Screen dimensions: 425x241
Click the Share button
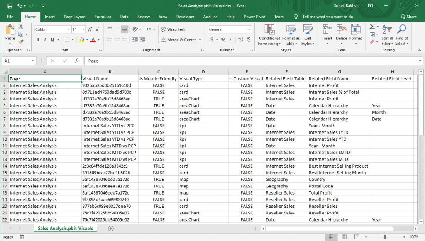point(408,17)
